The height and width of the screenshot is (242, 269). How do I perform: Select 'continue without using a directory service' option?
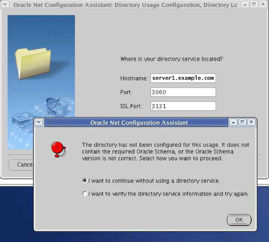[85, 180]
